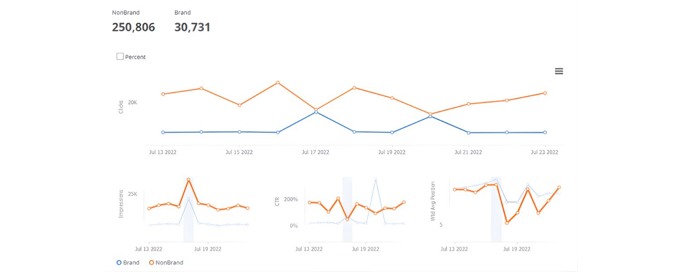This screenshot has height=272, width=680.
Task: Select the Brand data point on Jul 17
Action: [315, 112]
